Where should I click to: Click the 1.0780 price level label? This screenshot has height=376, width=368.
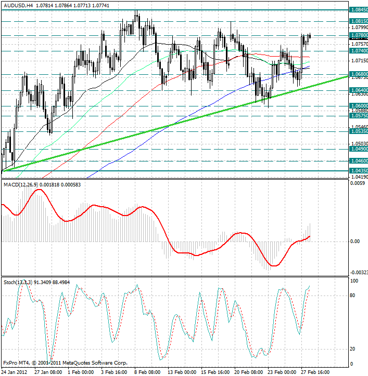coord(359,35)
